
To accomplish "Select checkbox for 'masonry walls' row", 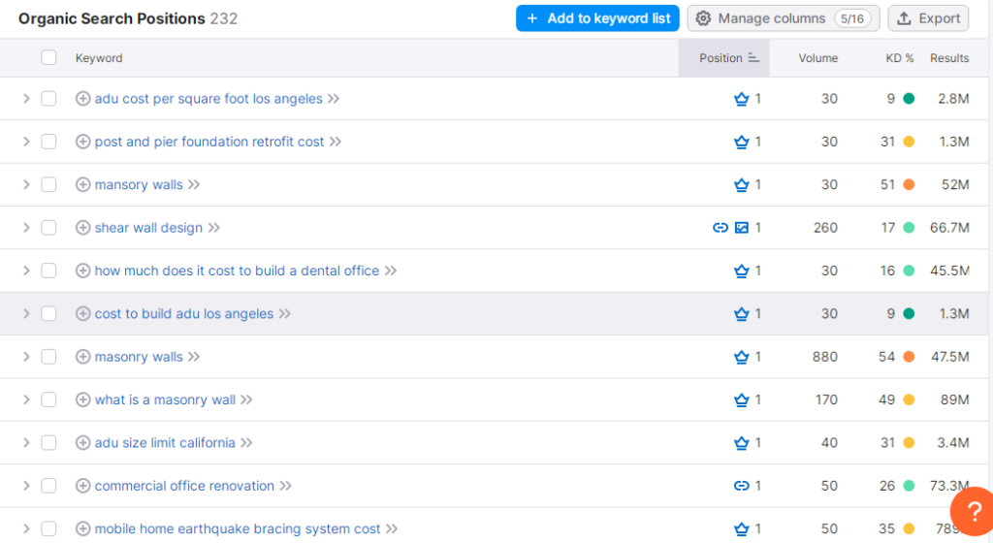I will [x=48, y=357].
